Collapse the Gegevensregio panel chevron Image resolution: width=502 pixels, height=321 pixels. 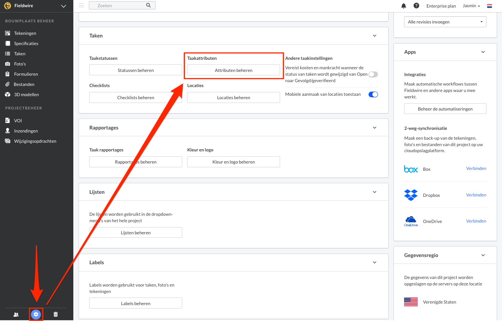[x=483, y=255]
